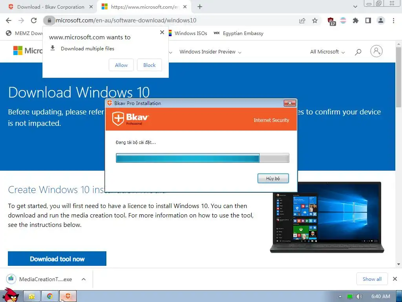
Task: Click the browser forward arrow
Action: [x=21, y=20]
